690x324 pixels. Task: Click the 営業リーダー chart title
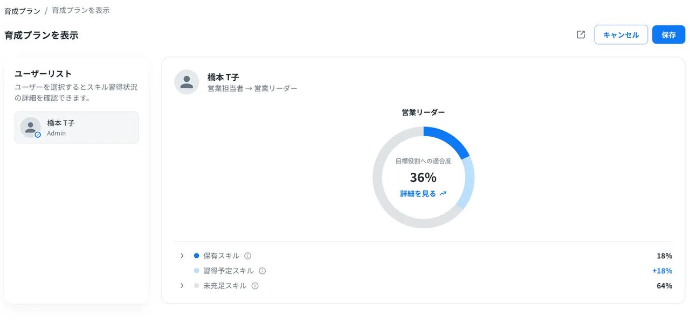[x=423, y=112]
